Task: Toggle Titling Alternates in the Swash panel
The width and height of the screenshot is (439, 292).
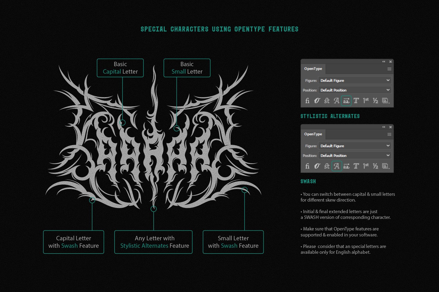Action: pos(356,166)
